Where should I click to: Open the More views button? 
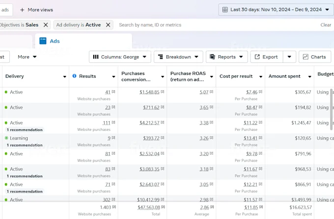point(36,10)
